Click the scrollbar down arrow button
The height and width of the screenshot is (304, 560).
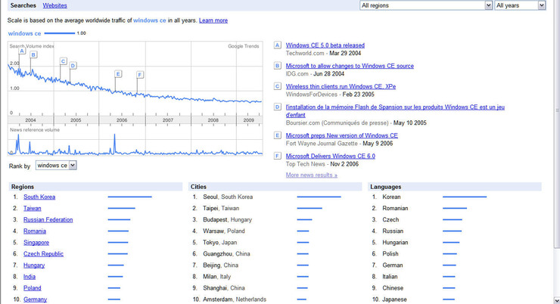pyautogui.click(x=557, y=300)
